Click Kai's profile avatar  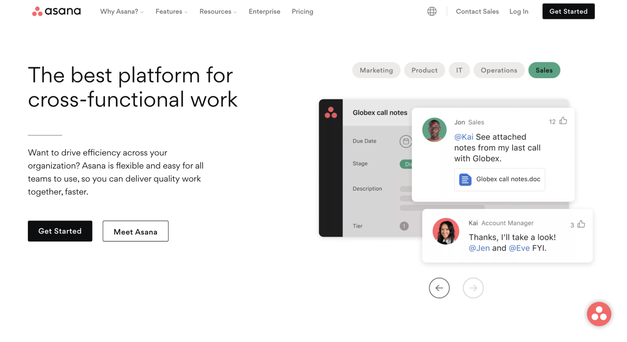click(445, 231)
